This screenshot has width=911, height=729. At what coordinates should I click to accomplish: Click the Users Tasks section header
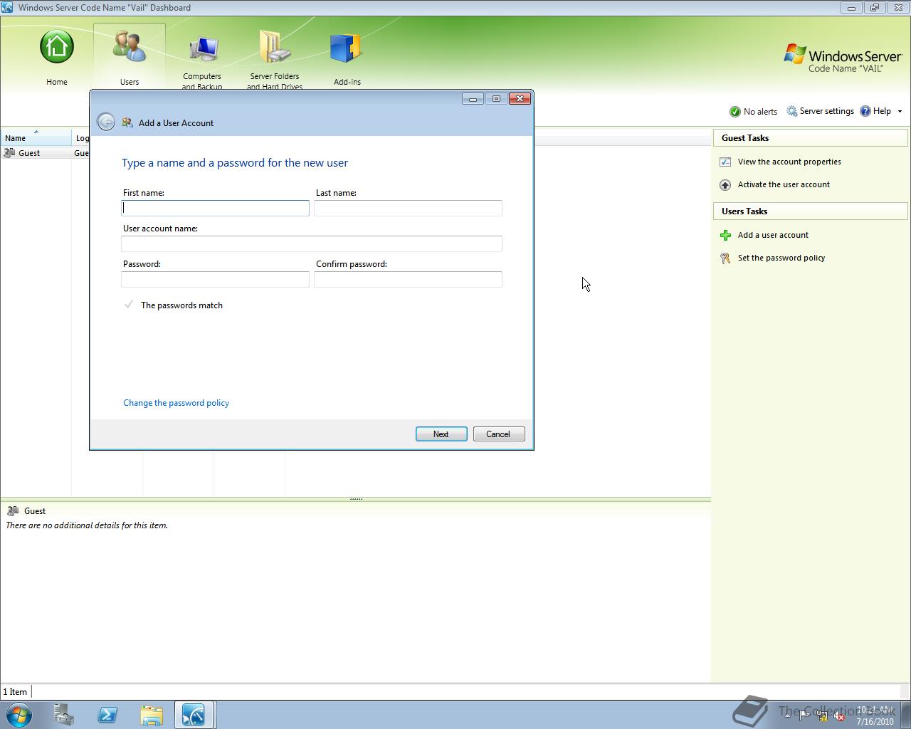click(811, 211)
